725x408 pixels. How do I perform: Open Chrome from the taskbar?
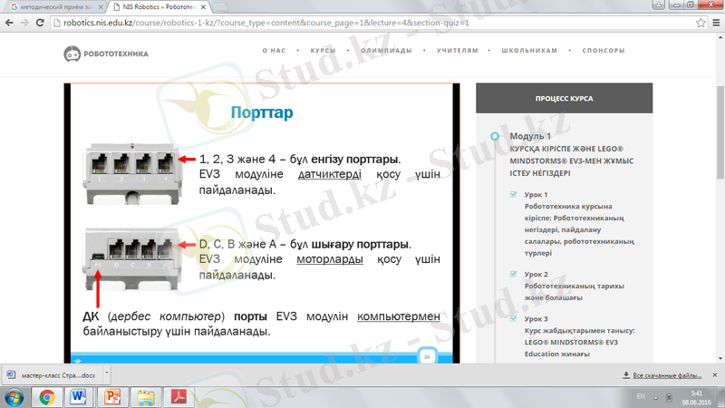point(46,396)
